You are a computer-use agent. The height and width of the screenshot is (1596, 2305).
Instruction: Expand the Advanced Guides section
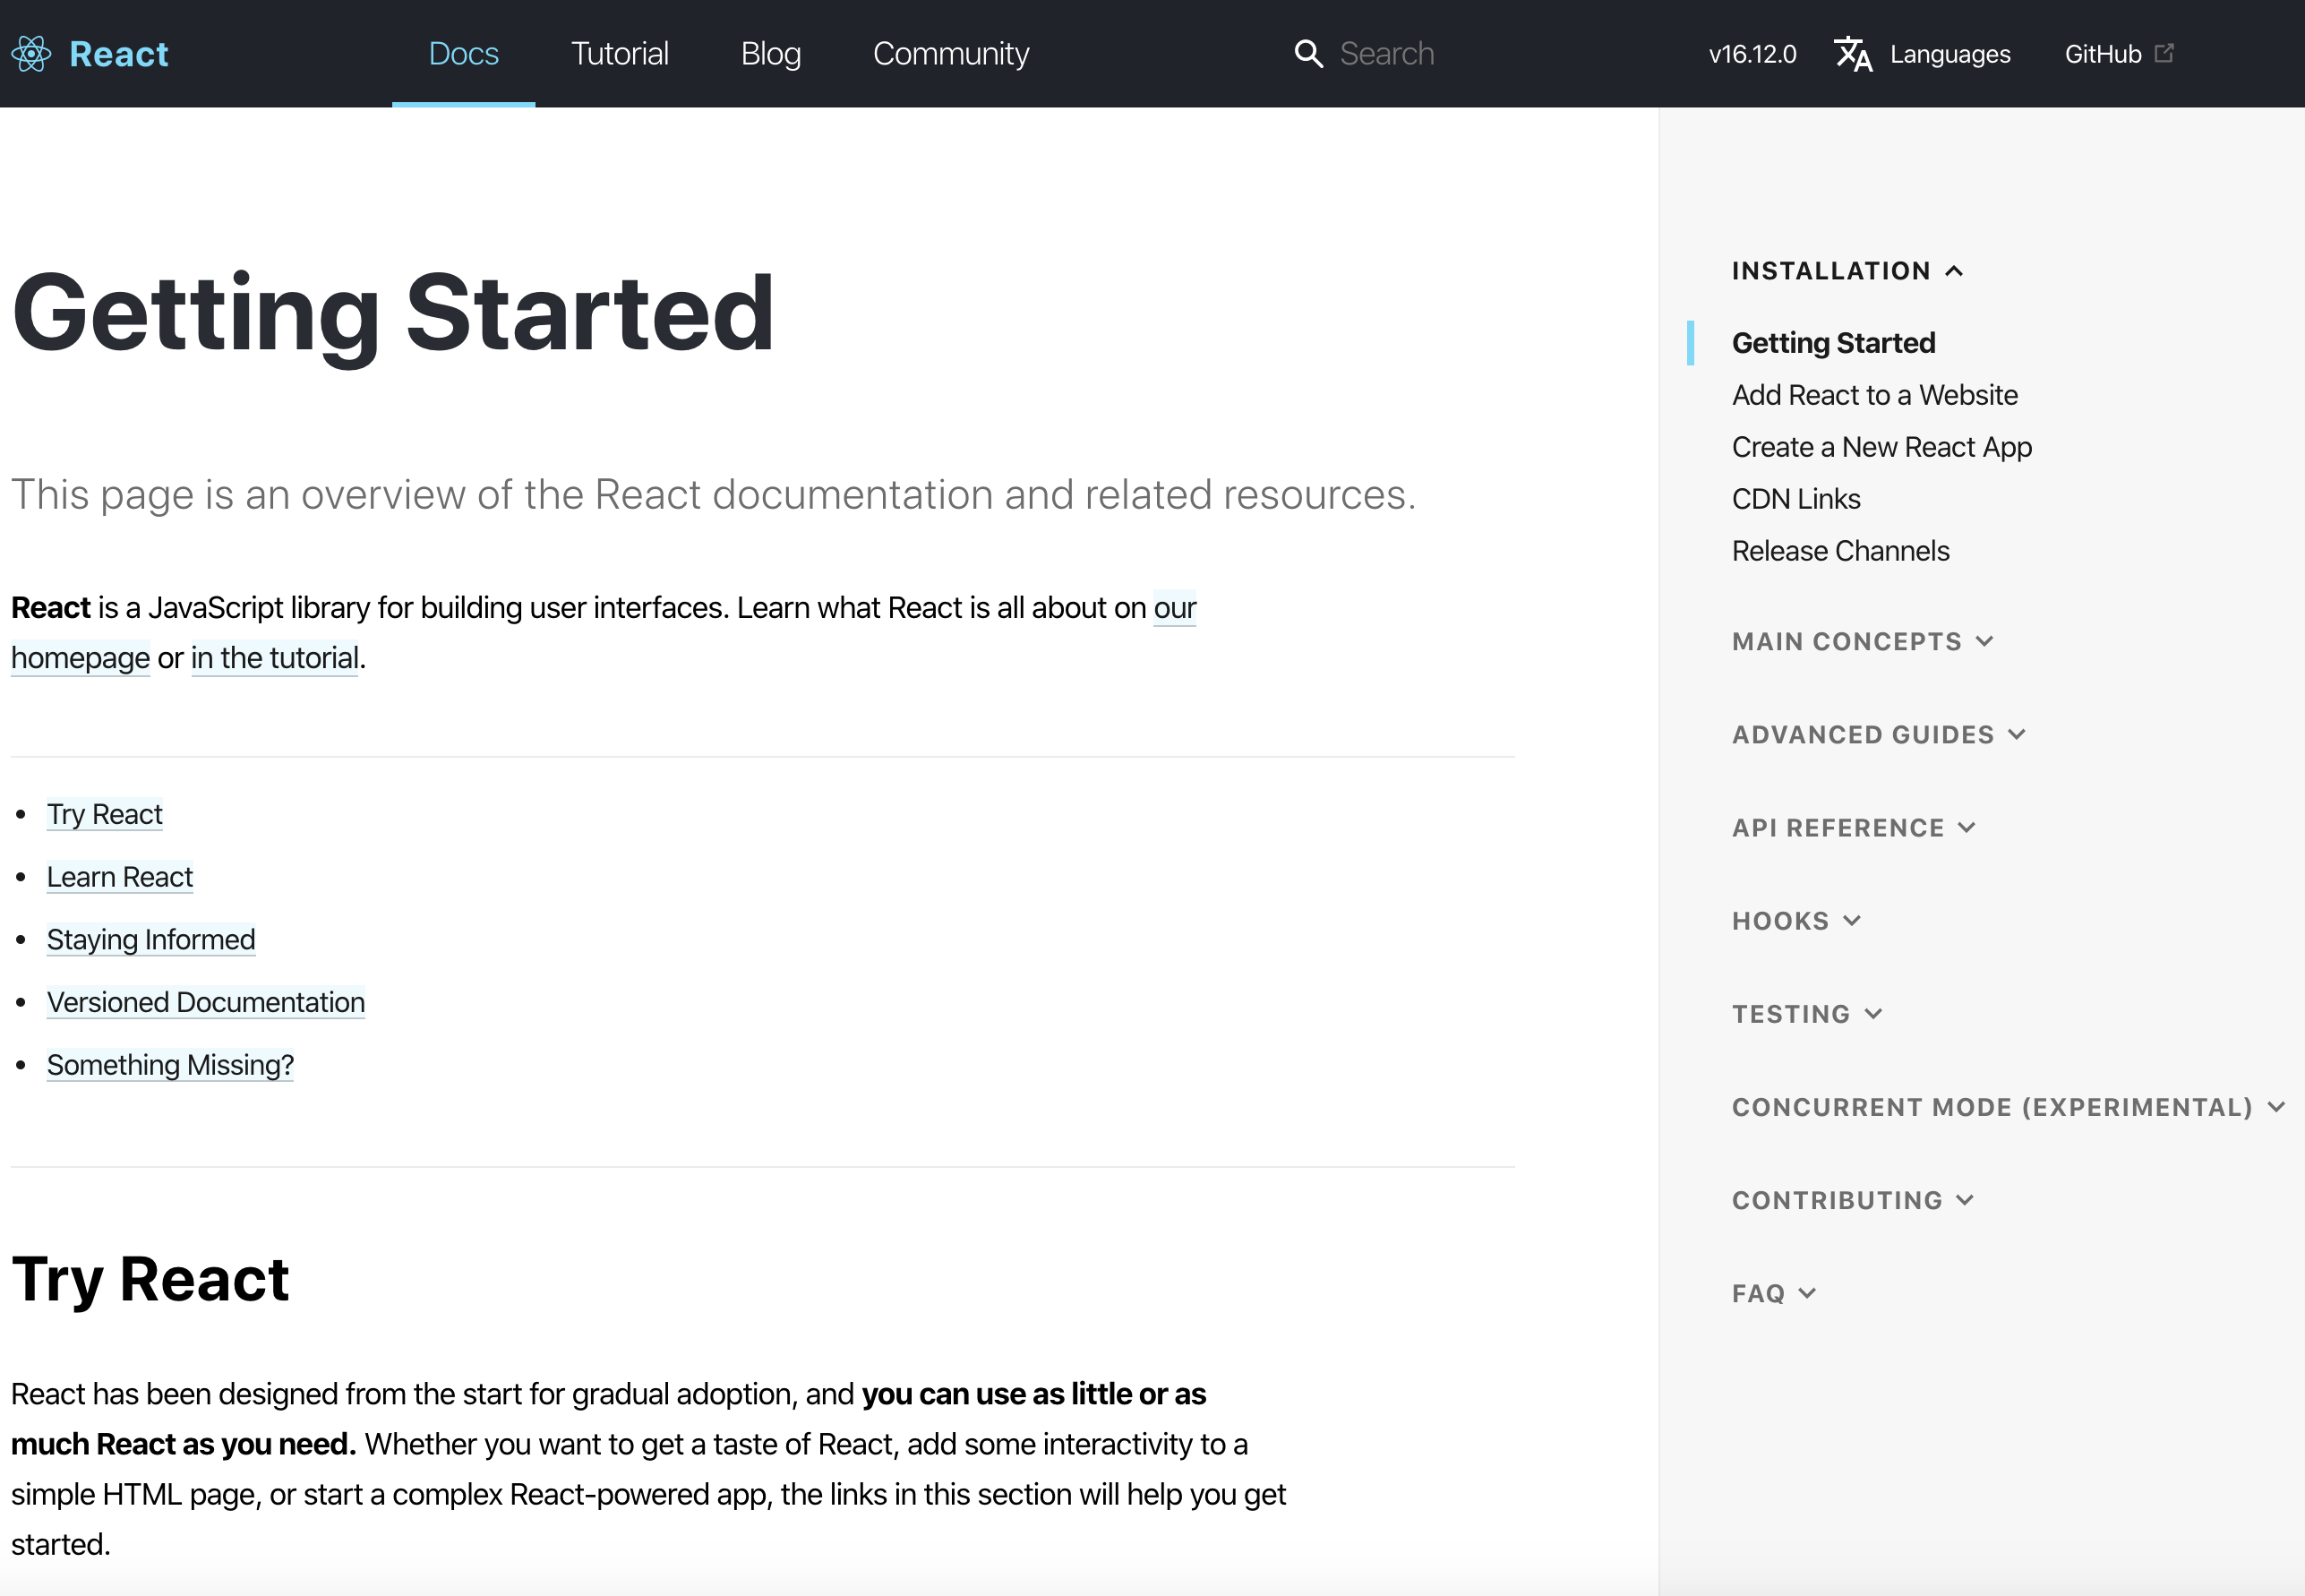pos(1879,734)
